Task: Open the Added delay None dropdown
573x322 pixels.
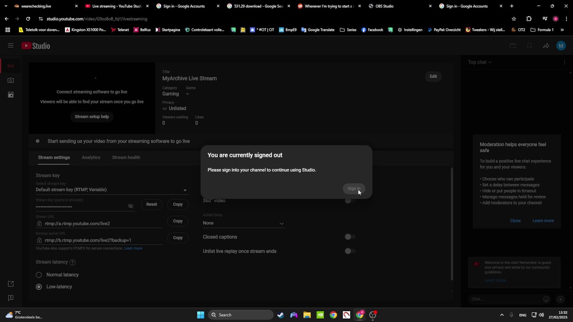Action: pos(244,223)
